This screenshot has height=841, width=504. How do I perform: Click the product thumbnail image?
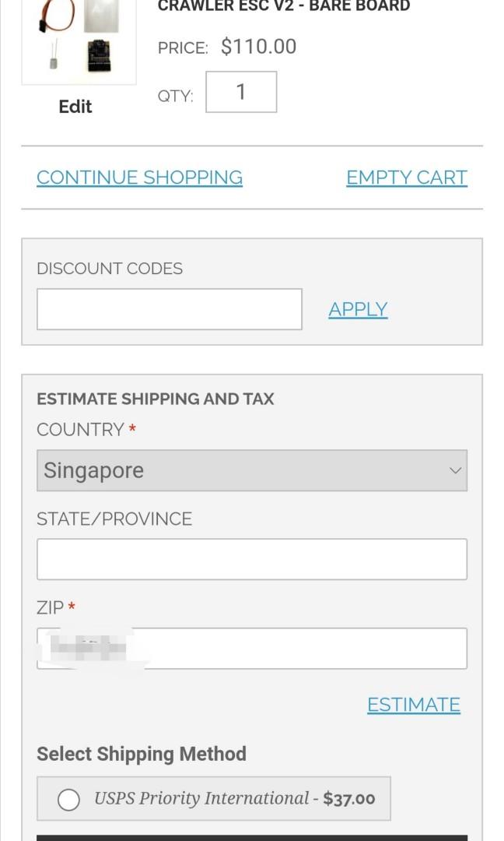[79, 40]
